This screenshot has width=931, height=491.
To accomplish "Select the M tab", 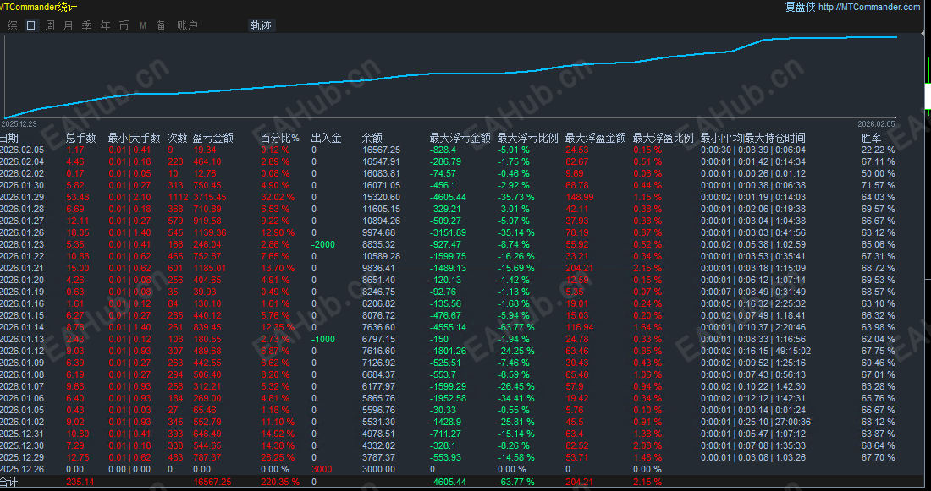I will tap(142, 25).
